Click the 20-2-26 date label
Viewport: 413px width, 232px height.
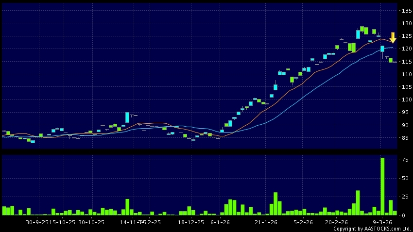336,222
